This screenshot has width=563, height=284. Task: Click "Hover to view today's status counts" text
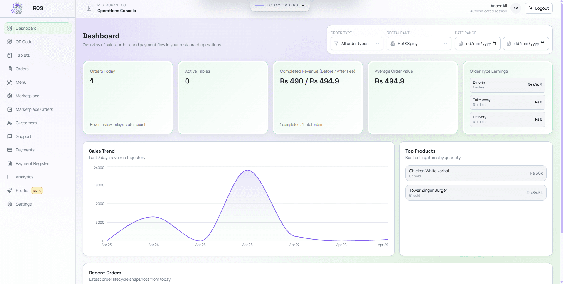(119, 125)
